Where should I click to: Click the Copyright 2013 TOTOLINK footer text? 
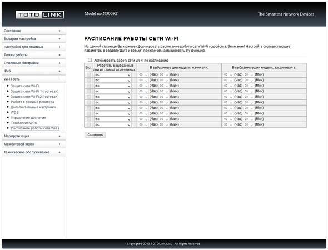pyautogui.click(x=163, y=244)
